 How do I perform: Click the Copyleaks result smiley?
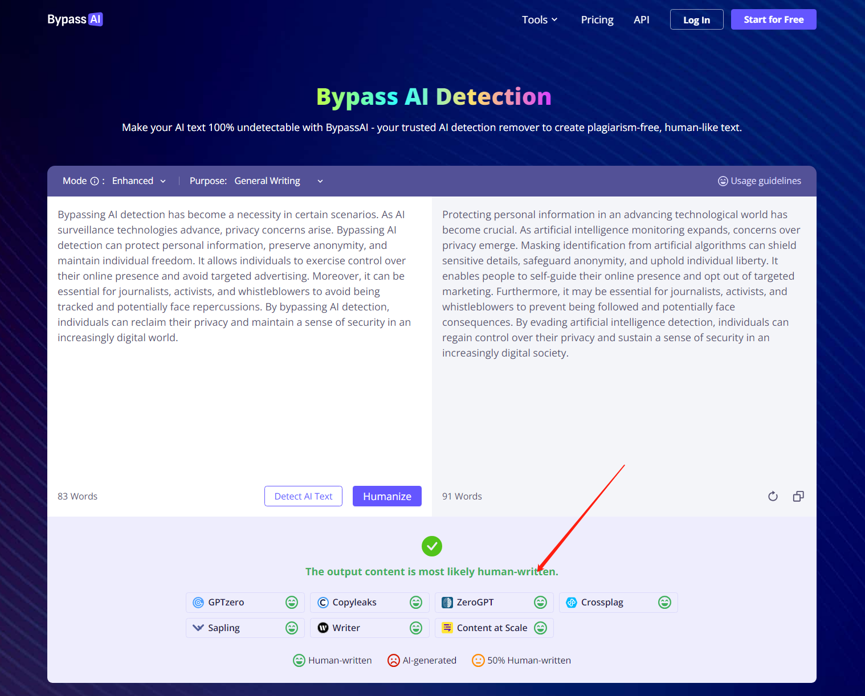pos(416,603)
